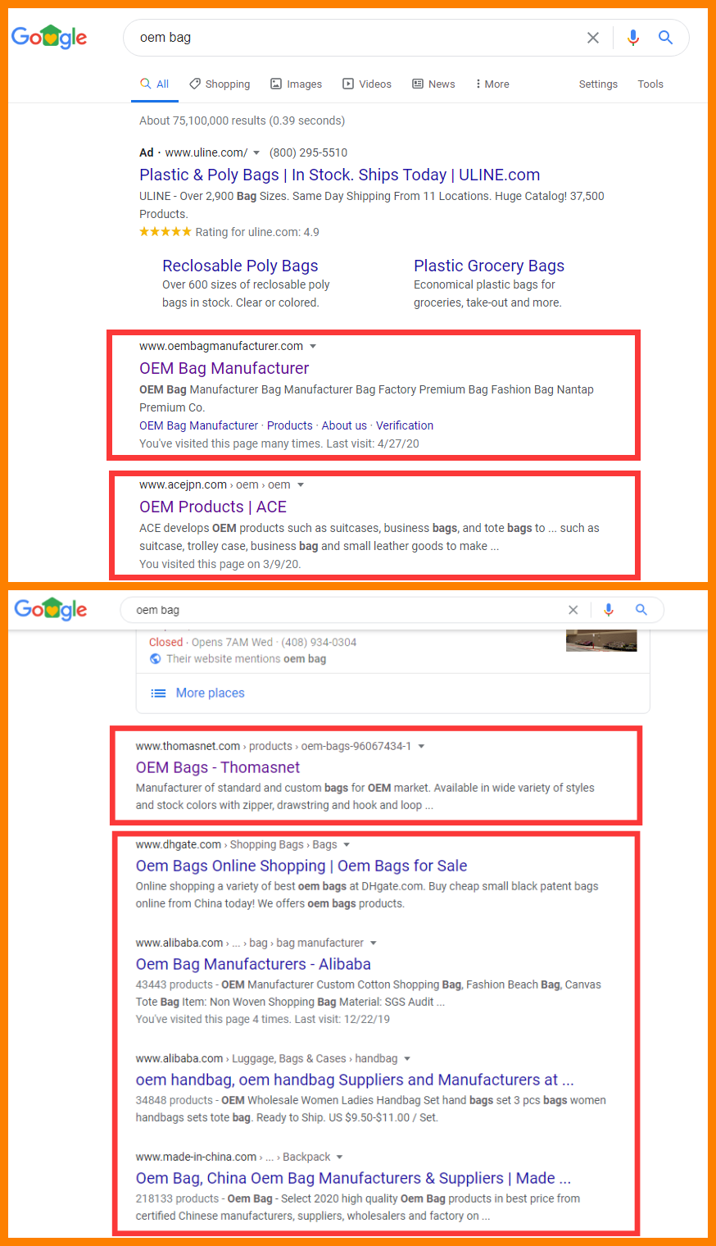Viewport: 716px width, 1246px height.
Task: Click the local business photo thumbnail
Action: (601, 640)
